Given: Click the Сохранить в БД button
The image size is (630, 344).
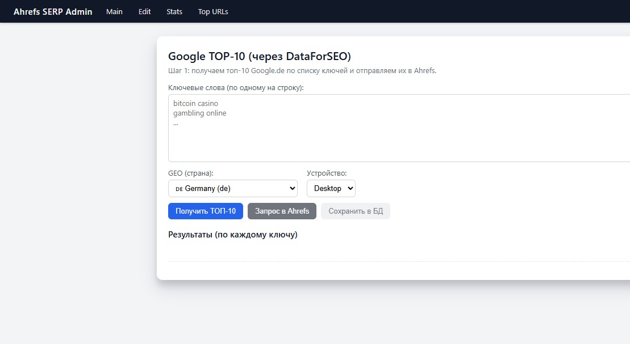Looking at the screenshot, I should coord(354,211).
